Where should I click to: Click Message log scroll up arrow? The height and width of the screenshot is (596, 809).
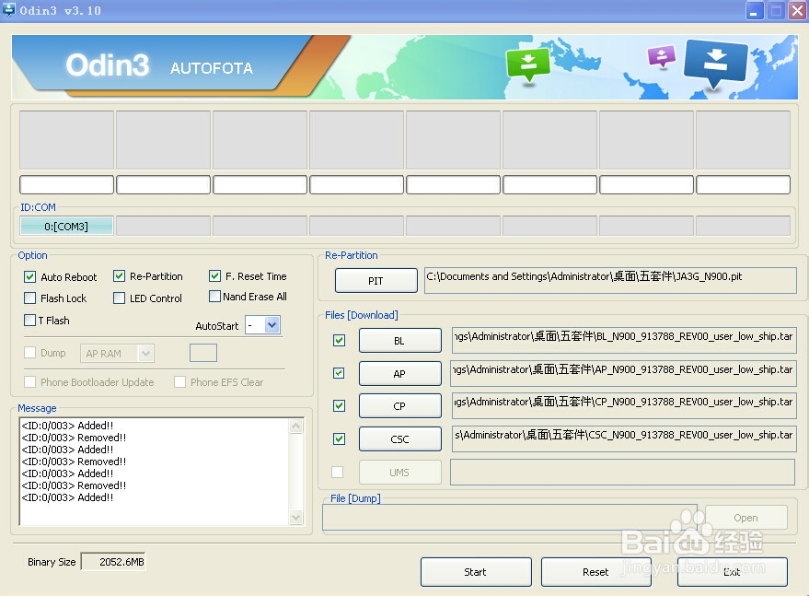(x=296, y=427)
